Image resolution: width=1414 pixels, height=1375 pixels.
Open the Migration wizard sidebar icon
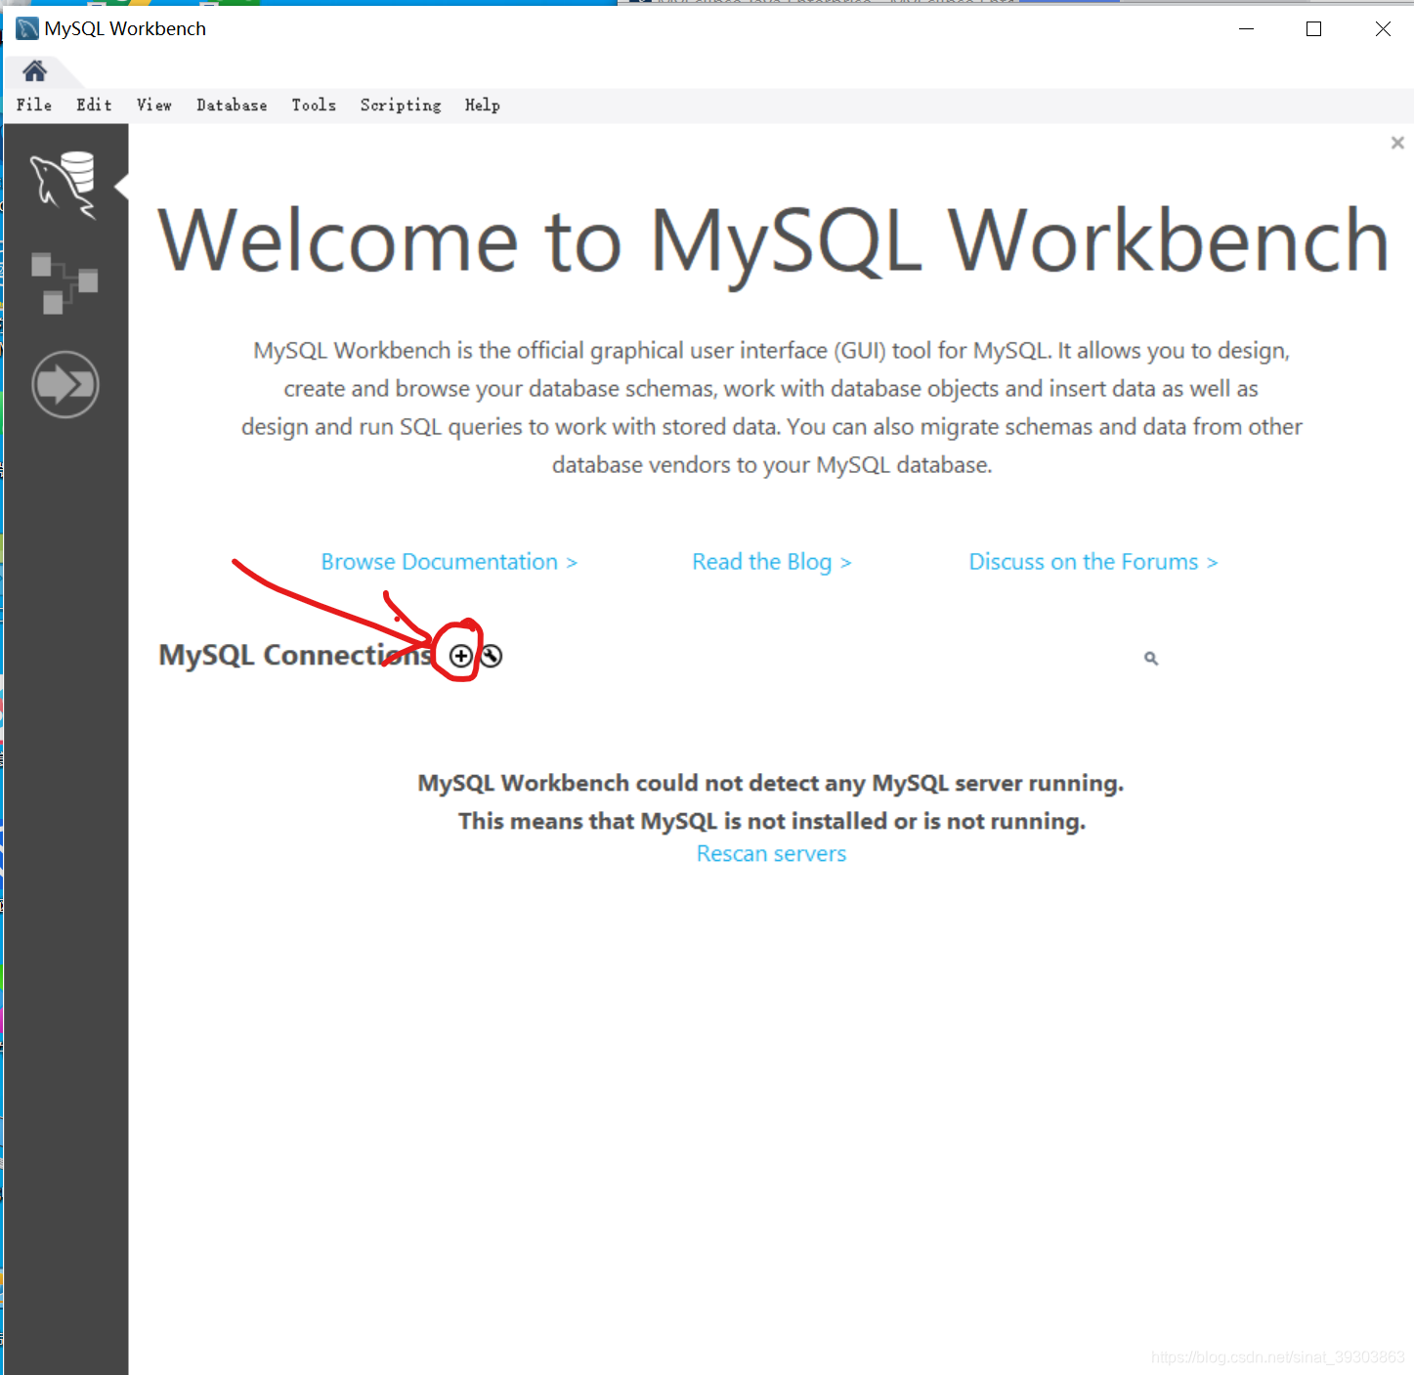click(x=65, y=384)
